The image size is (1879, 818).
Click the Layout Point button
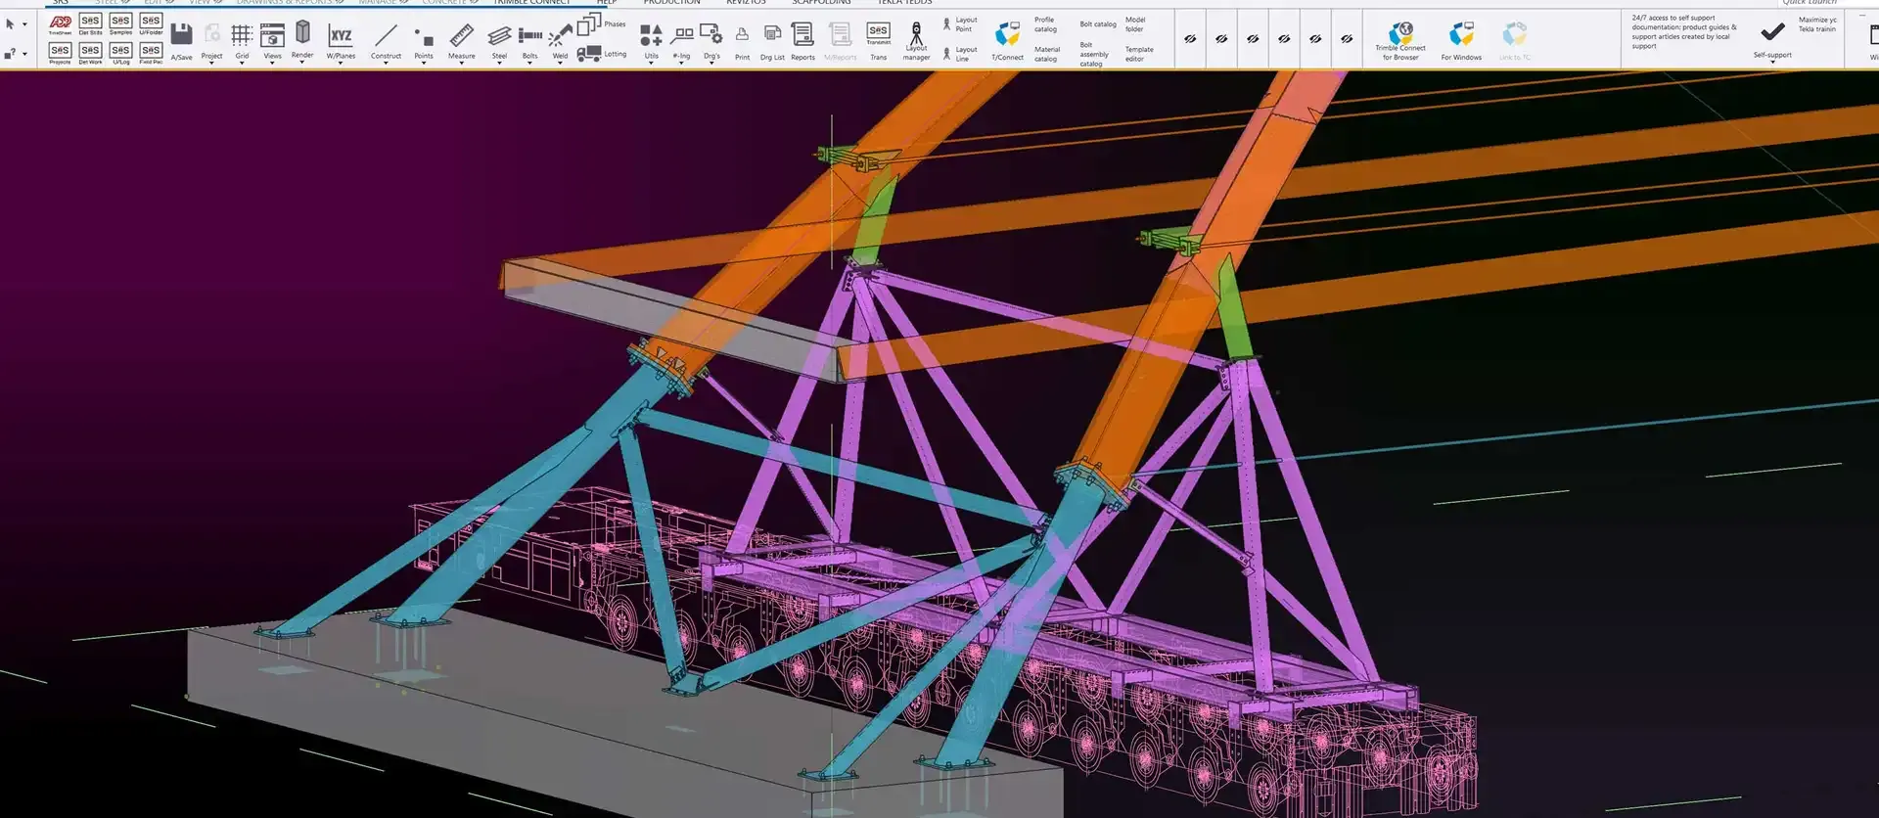click(959, 24)
